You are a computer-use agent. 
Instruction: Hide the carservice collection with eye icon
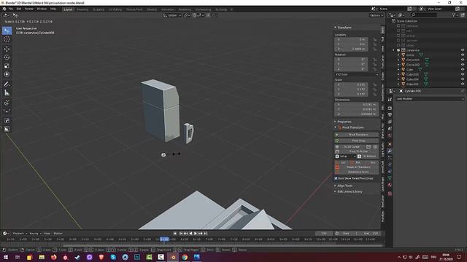(463, 50)
